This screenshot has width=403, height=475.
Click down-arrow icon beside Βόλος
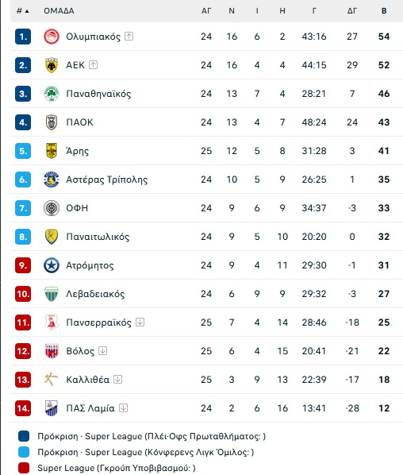(x=103, y=351)
